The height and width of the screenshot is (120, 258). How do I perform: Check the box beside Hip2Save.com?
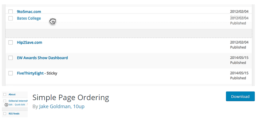tap(10, 43)
